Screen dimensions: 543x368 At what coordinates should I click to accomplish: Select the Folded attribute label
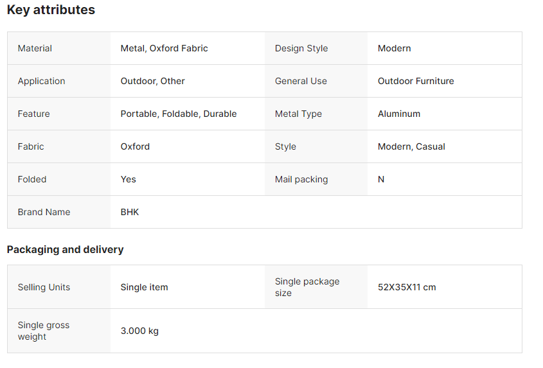click(x=32, y=179)
